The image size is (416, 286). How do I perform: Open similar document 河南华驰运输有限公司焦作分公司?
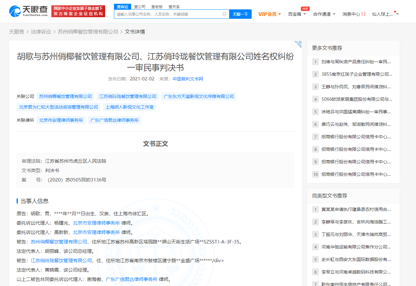(356, 247)
